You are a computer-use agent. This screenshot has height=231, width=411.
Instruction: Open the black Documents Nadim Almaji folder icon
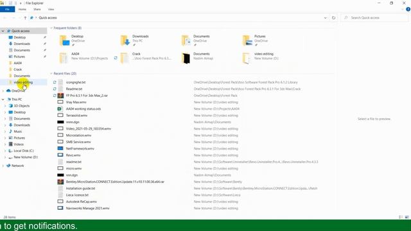186,58
